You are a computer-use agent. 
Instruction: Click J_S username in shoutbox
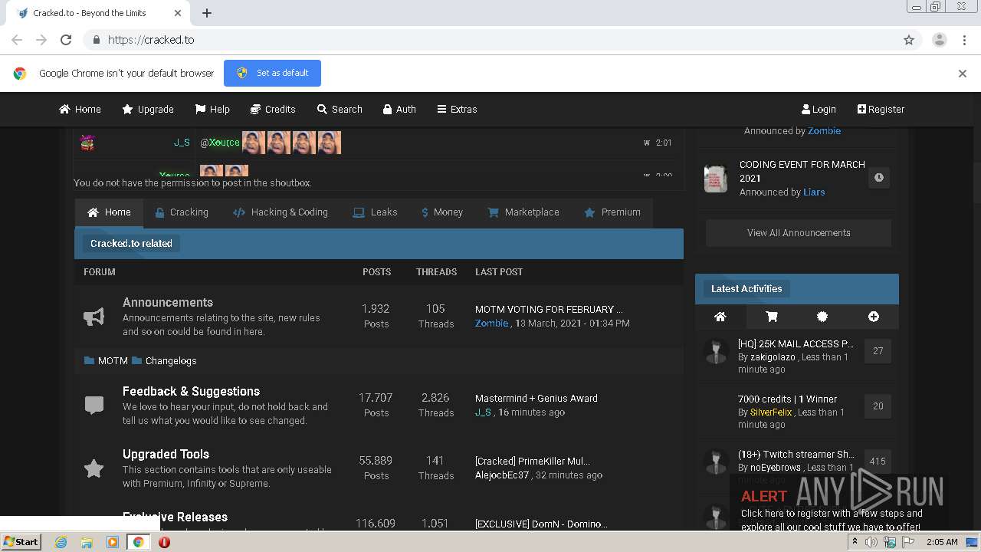tap(182, 143)
